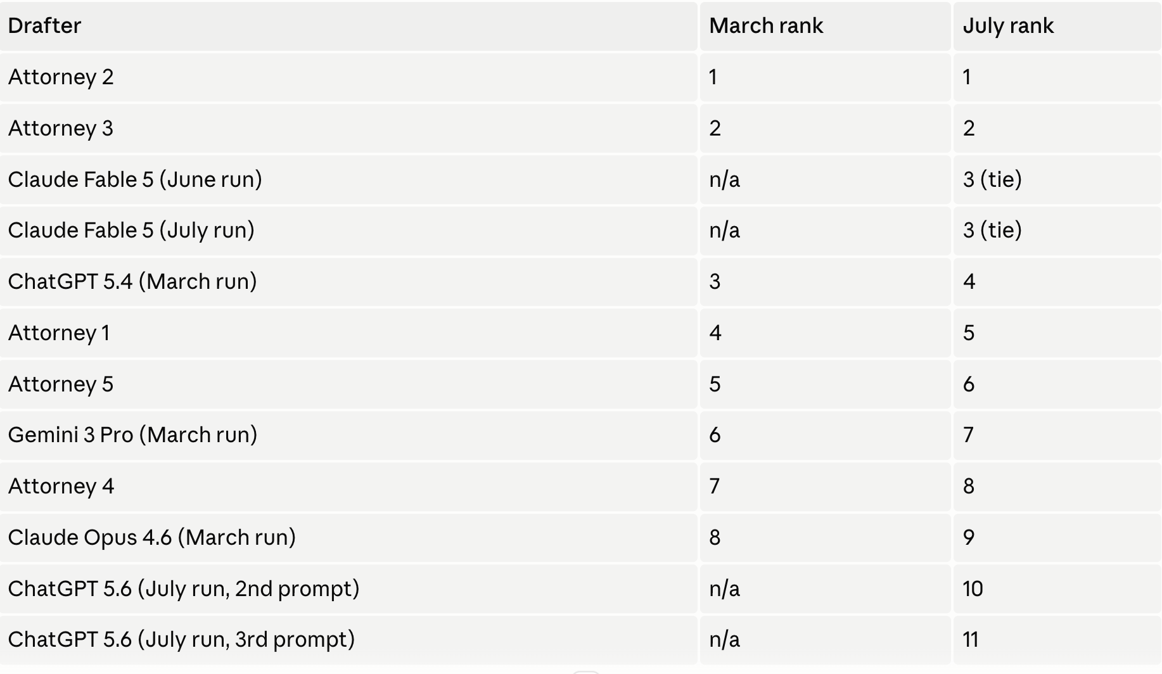Select the Attorney 2 cell
The width and height of the screenshot is (1162, 674).
coord(348,77)
